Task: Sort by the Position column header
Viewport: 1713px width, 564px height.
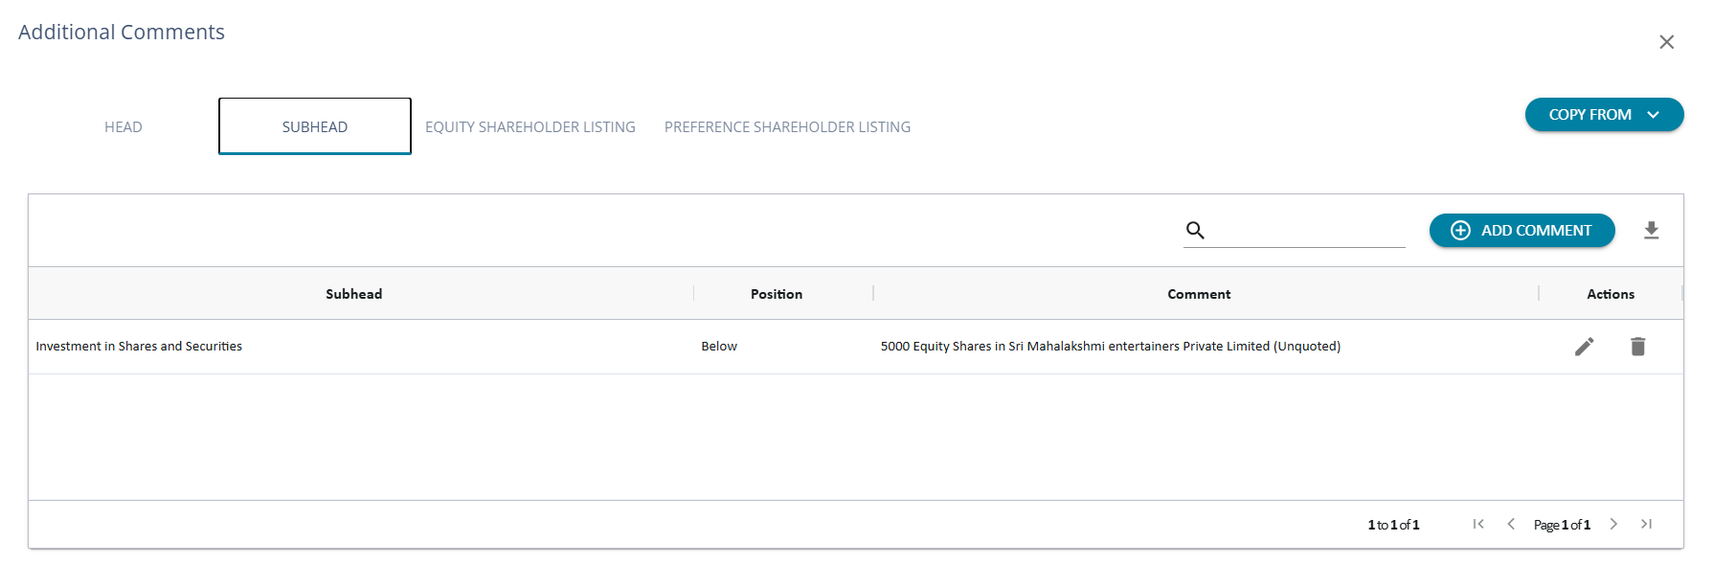Action: [x=777, y=294]
